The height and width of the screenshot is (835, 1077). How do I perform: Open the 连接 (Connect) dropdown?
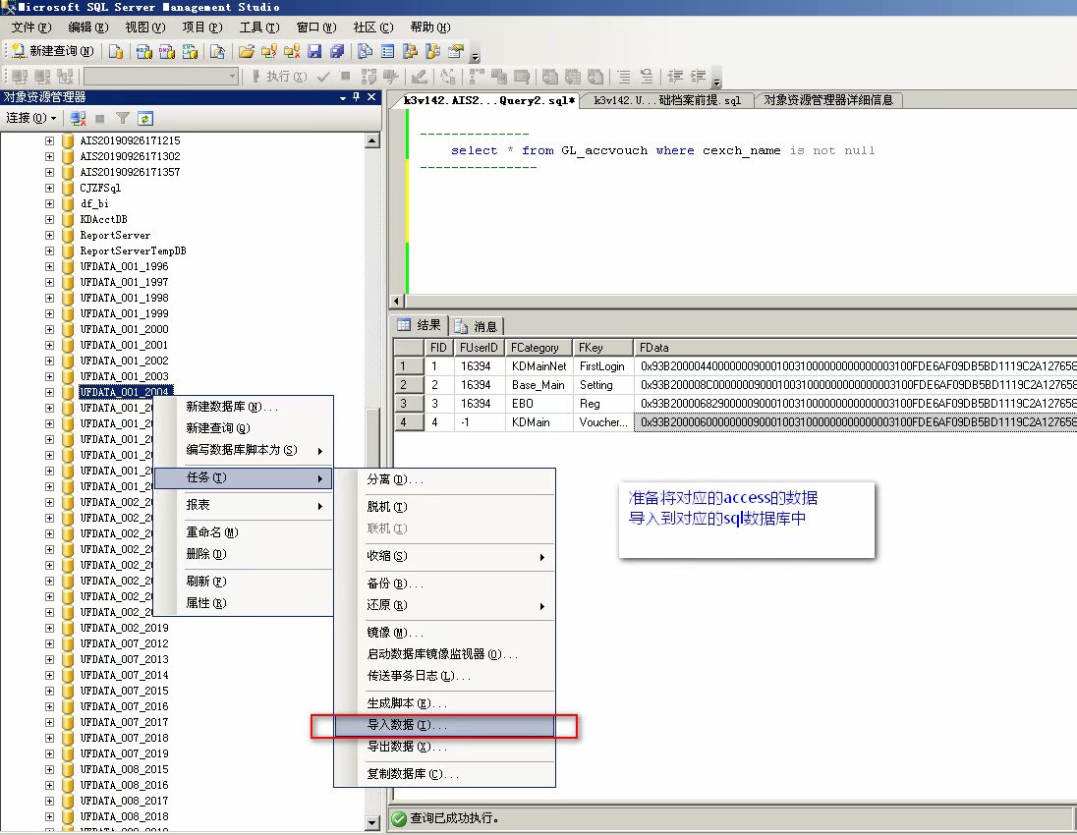(29, 118)
